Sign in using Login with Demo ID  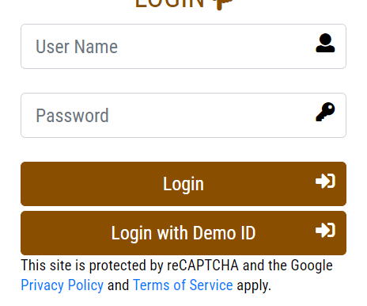183,233
